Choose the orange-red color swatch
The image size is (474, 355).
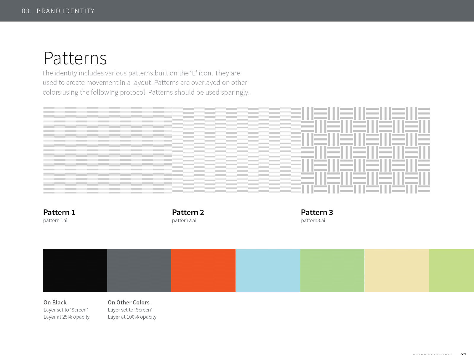[x=204, y=271]
